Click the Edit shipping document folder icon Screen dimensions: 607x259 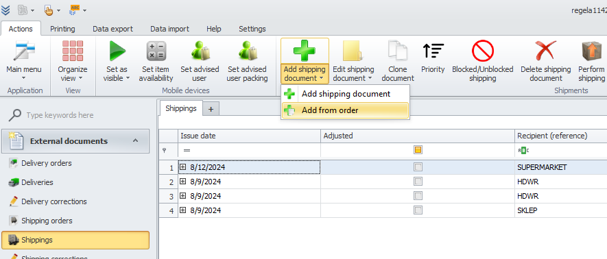click(353, 51)
